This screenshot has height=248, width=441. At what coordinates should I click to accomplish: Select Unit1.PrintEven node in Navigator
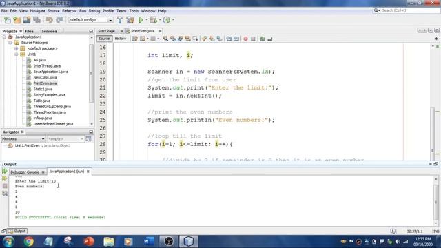pyautogui.click(x=42, y=145)
